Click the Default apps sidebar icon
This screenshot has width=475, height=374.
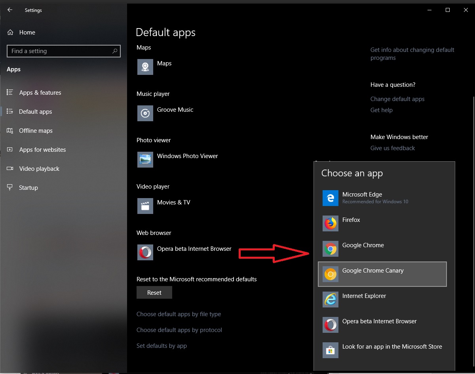pyautogui.click(x=10, y=111)
